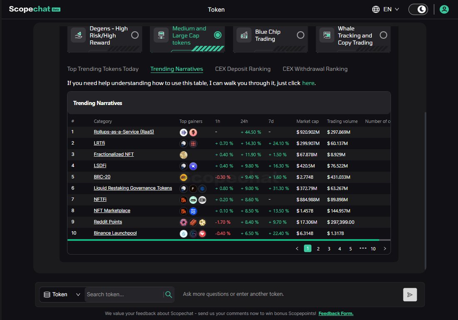Click first top gainer icon in RaaS row
This screenshot has width=458, height=320.
184,132
